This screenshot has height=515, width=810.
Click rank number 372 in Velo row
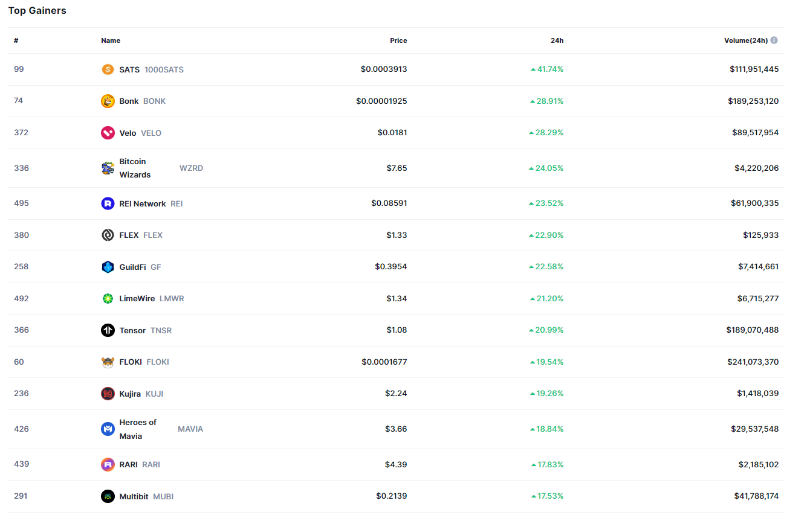[21, 132]
